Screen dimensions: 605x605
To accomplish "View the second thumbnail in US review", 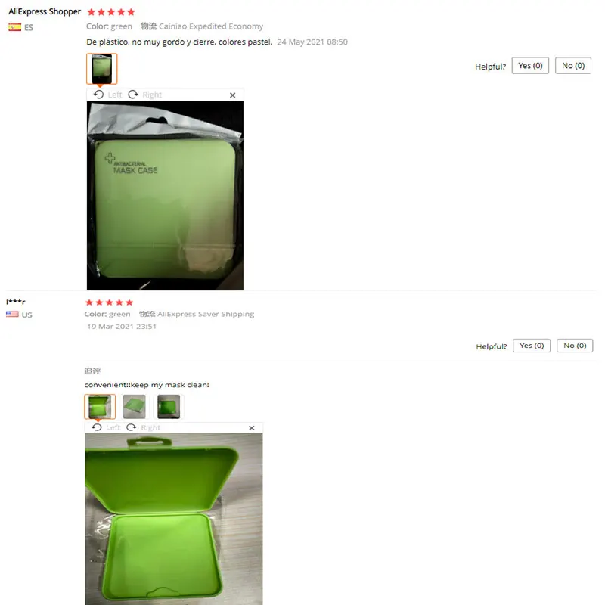I will click(x=135, y=406).
